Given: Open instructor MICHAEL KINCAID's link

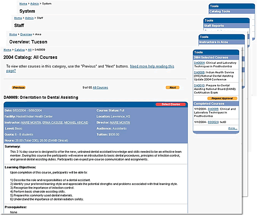Looking at the screenshot, I should click(x=76, y=122).
